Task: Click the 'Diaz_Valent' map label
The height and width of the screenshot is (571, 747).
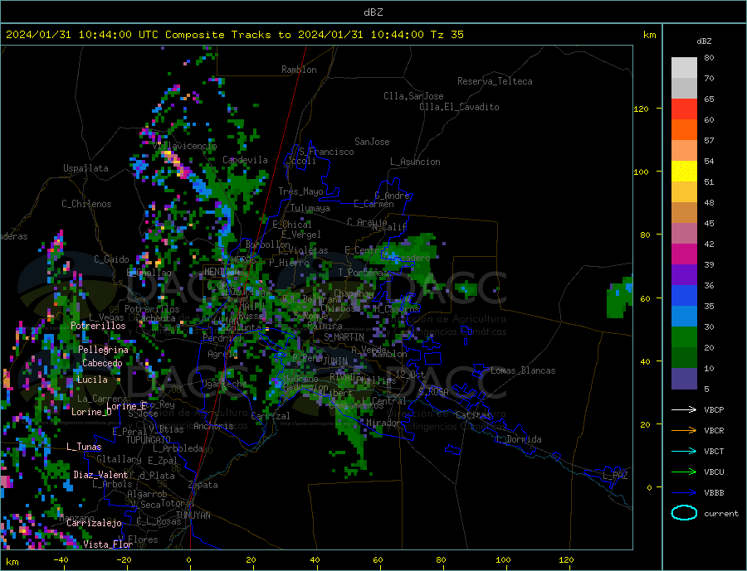Action: coord(100,474)
